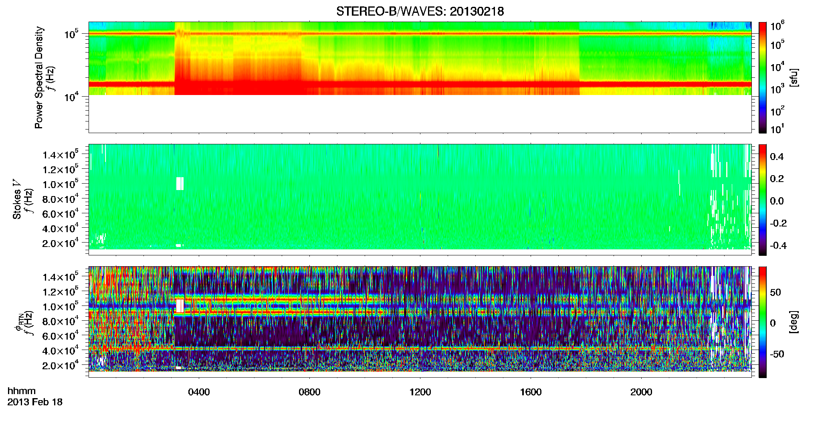Click the 1600 time axis label

point(531,392)
